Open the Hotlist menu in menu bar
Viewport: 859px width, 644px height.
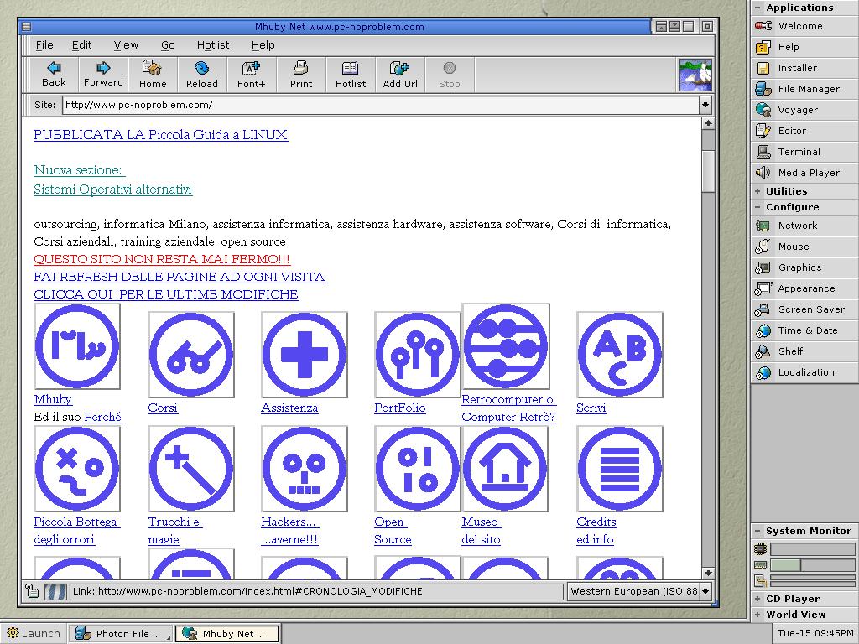212,45
